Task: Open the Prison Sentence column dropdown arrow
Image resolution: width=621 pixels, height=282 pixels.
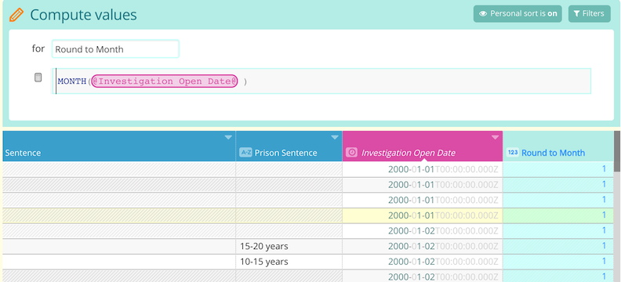Action: [335, 138]
